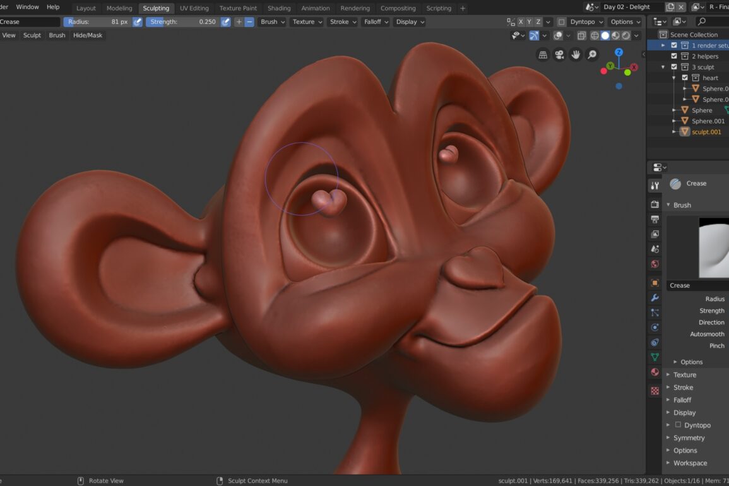Select solid viewport shading mode
The image size is (729, 486).
tap(605, 36)
